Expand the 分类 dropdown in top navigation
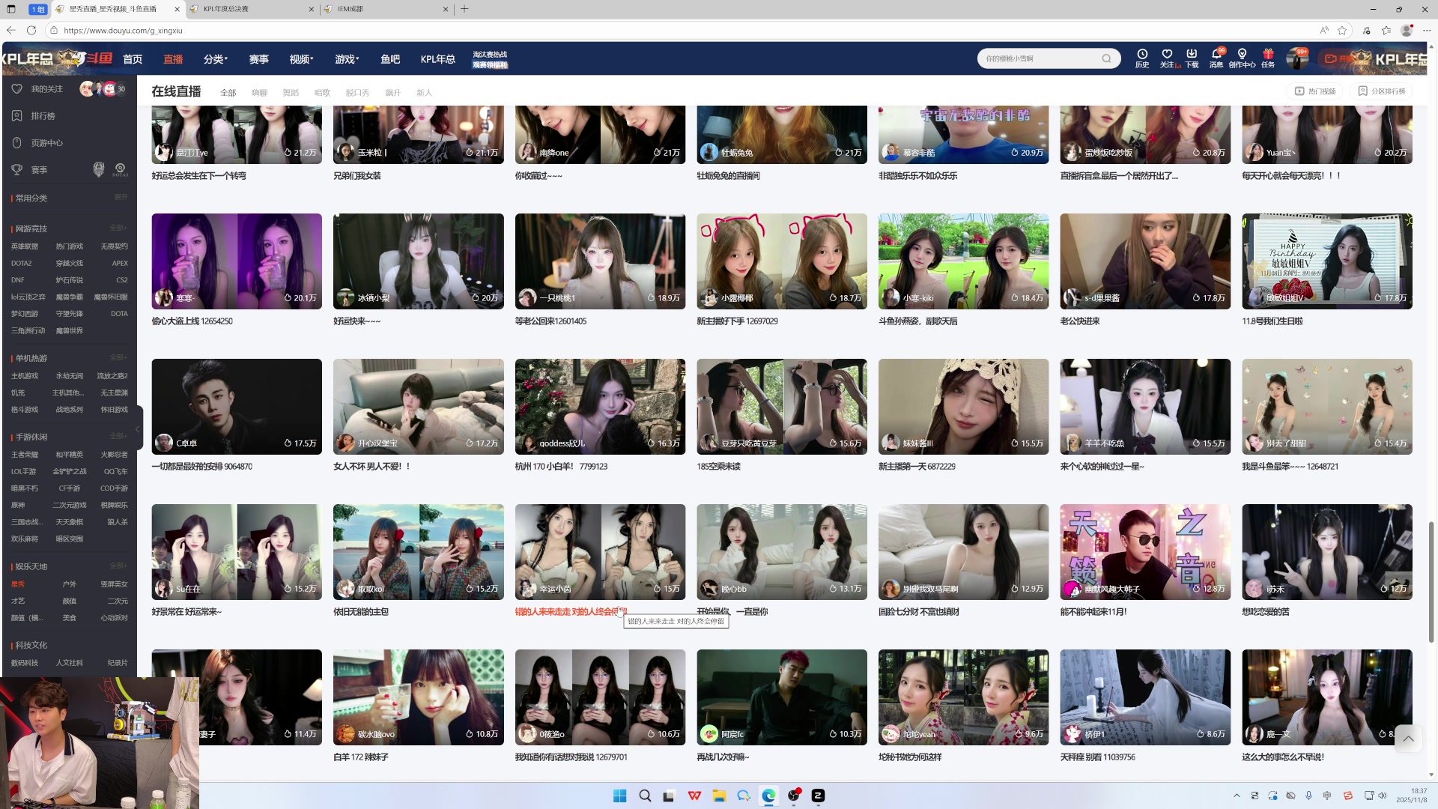This screenshot has width=1438, height=809. (215, 59)
